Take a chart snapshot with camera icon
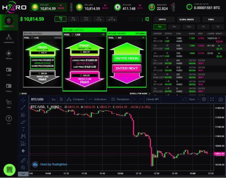Image resolution: width=226 pixels, height=178 pixels. coord(221,99)
